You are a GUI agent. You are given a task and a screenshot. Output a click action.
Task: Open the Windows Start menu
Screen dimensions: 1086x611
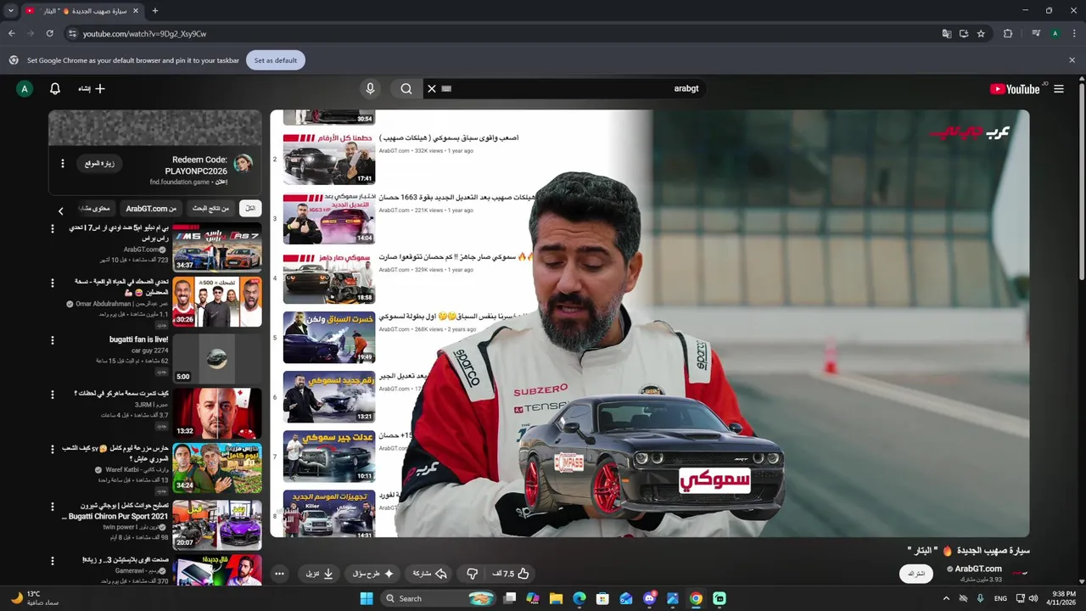coord(366,598)
